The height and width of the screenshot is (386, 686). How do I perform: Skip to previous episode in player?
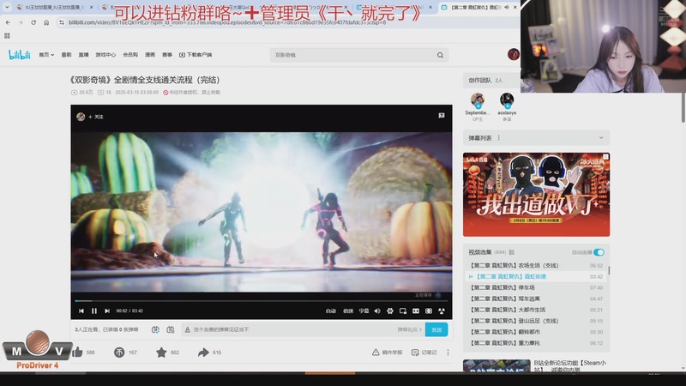click(x=81, y=311)
